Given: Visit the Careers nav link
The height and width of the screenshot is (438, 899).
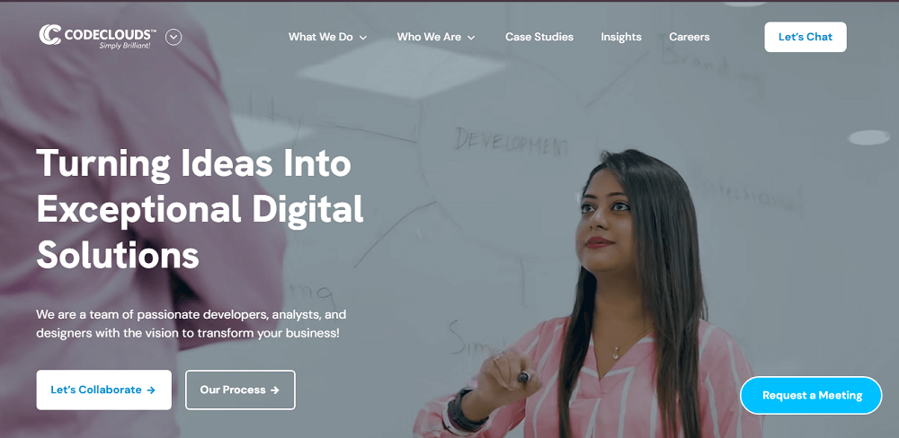Looking at the screenshot, I should [x=690, y=37].
